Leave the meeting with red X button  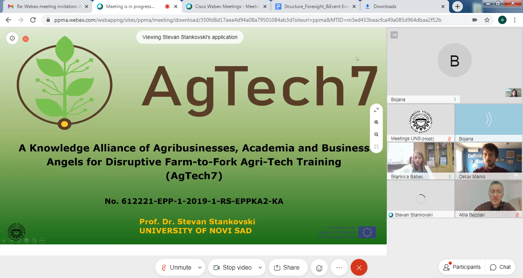(359, 268)
